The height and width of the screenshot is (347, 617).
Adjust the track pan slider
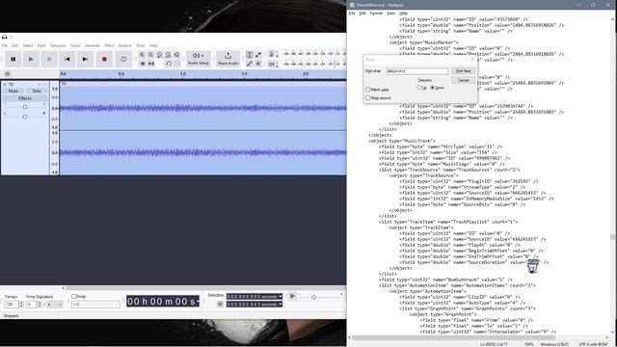25,117
